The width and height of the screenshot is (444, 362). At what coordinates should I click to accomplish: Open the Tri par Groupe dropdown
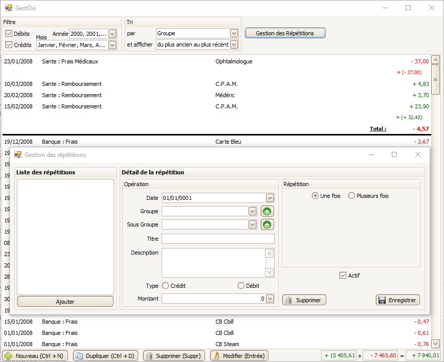point(234,33)
